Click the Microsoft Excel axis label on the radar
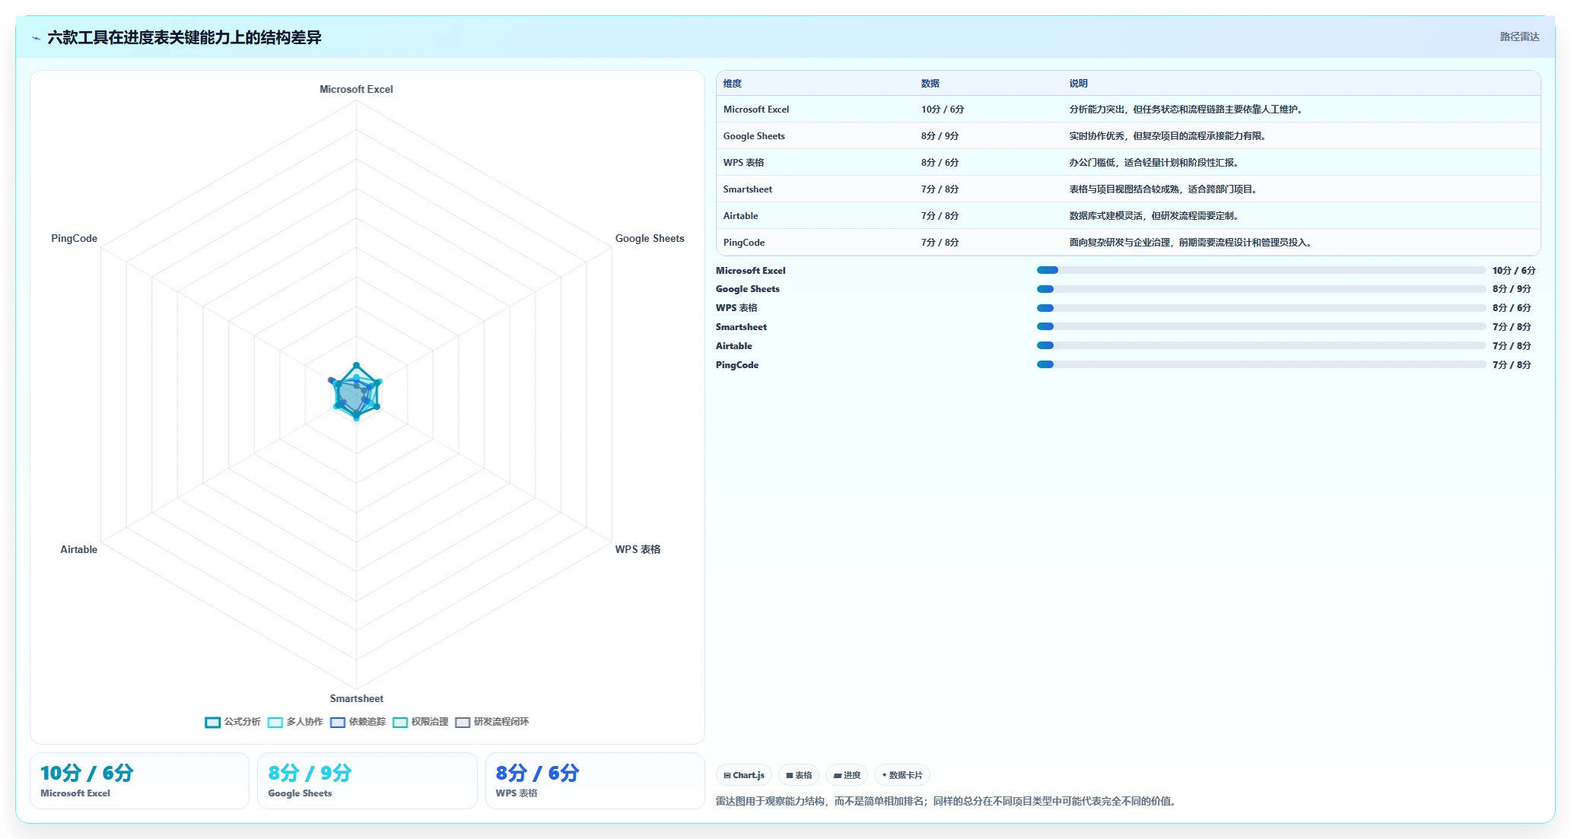This screenshot has height=839, width=1571. tap(356, 90)
